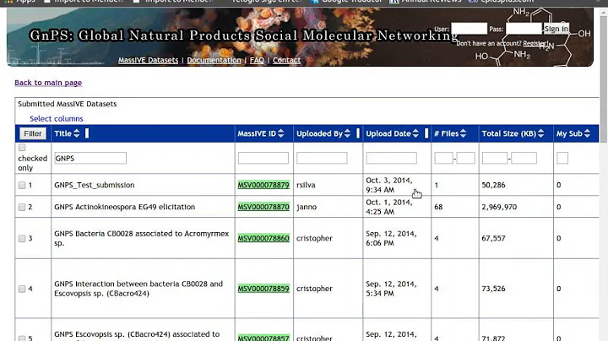
Task: Open dataset MSV000078859
Action: tap(263, 289)
